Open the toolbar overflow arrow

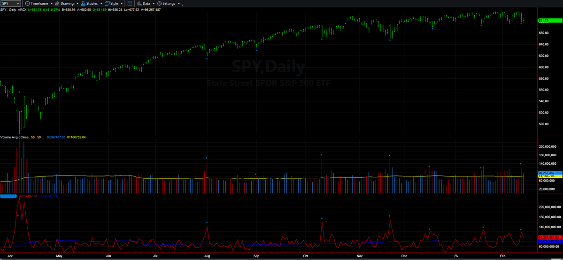182,5
